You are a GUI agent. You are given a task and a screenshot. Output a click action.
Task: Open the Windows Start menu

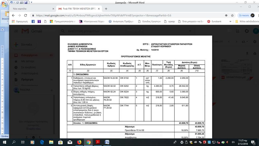click(x=5, y=142)
